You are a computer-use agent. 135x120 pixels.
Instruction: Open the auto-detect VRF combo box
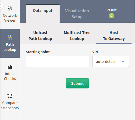point(111,61)
